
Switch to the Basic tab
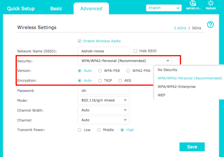point(56,9)
